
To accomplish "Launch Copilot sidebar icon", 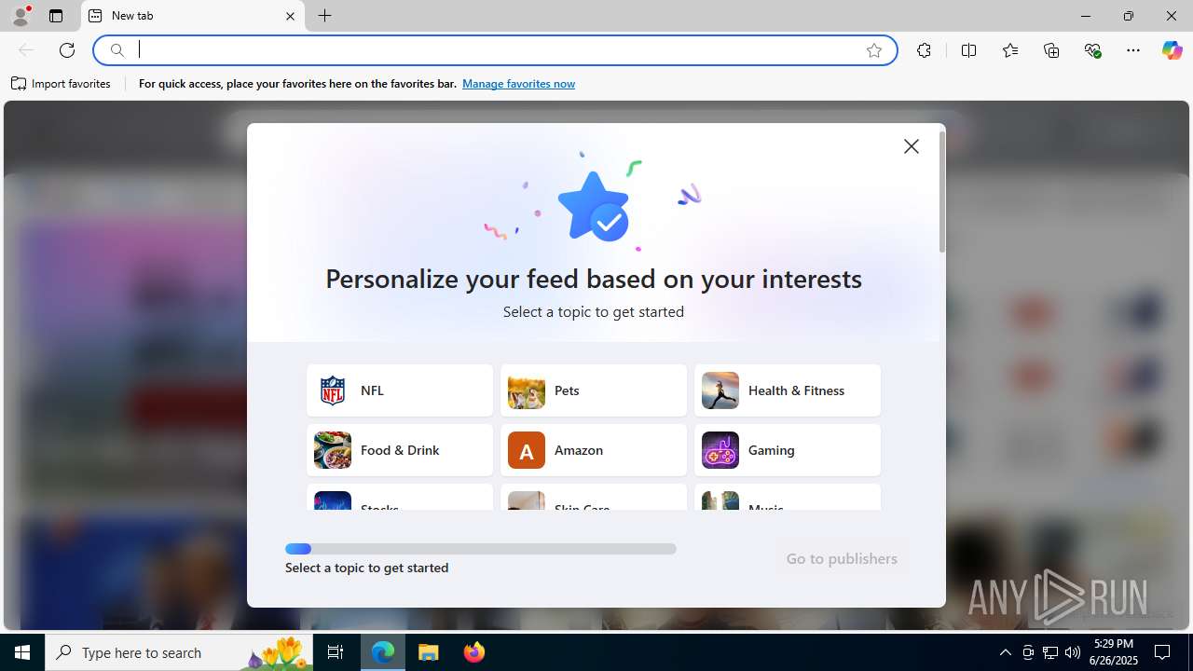I will pos(1172,50).
